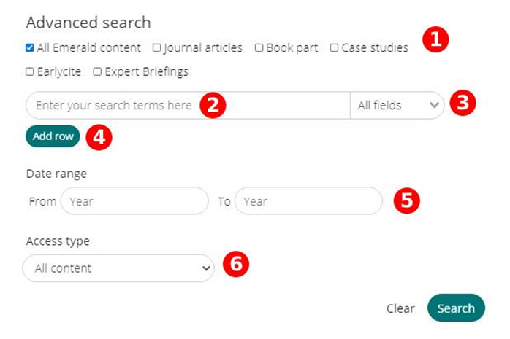Focus the search terms input field
The image size is (510, 339).
pyautogui.click(x=188, y=105)
